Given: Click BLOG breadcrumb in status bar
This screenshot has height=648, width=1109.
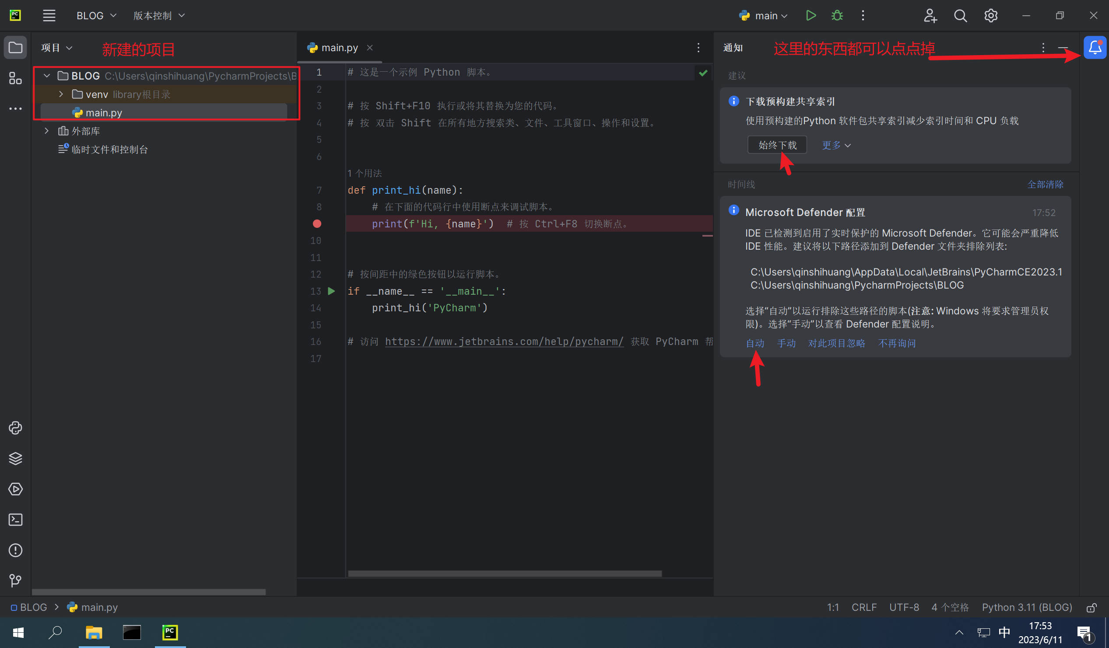Looking at the screenshot, I should click(29, 607).
